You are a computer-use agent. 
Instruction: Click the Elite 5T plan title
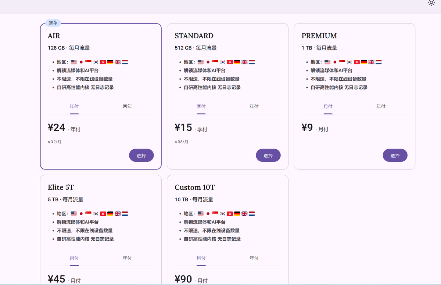point(61,187)
